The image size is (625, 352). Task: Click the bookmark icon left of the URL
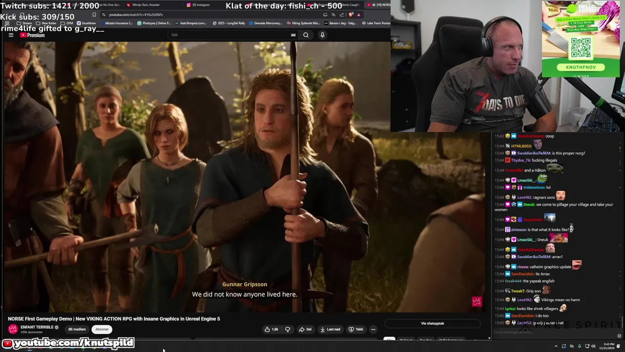coord(94,15)
